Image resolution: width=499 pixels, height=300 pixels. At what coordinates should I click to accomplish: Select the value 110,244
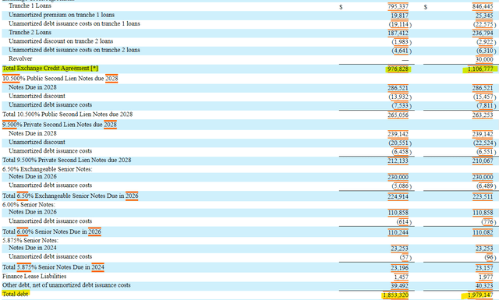(398, 232)
